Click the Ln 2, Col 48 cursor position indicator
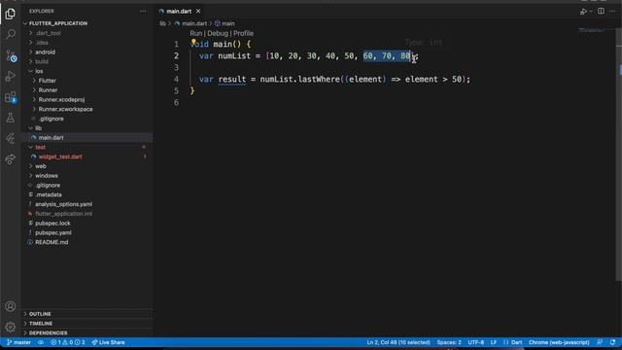Screen dimensions: 622x350 tap(398, 342)
